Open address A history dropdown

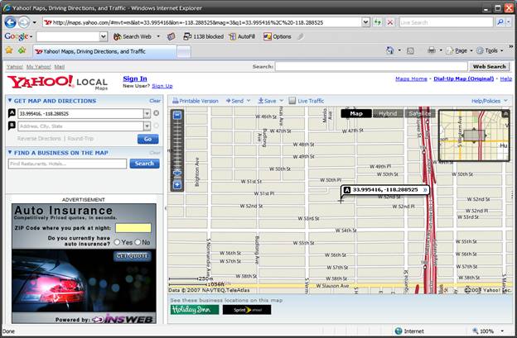(x=147, y=114)
